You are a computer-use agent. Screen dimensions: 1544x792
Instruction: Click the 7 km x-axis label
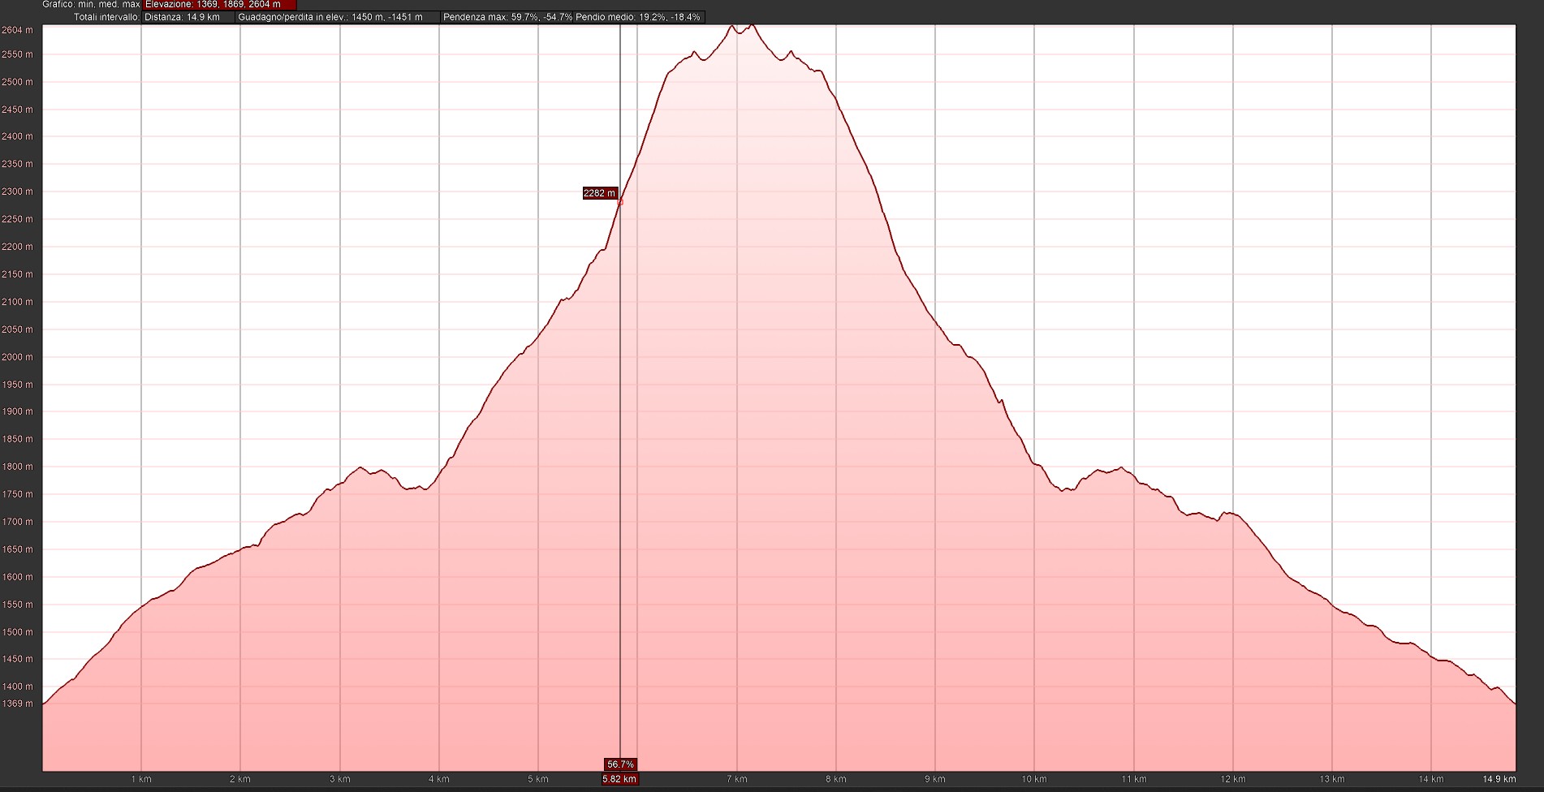736,779
